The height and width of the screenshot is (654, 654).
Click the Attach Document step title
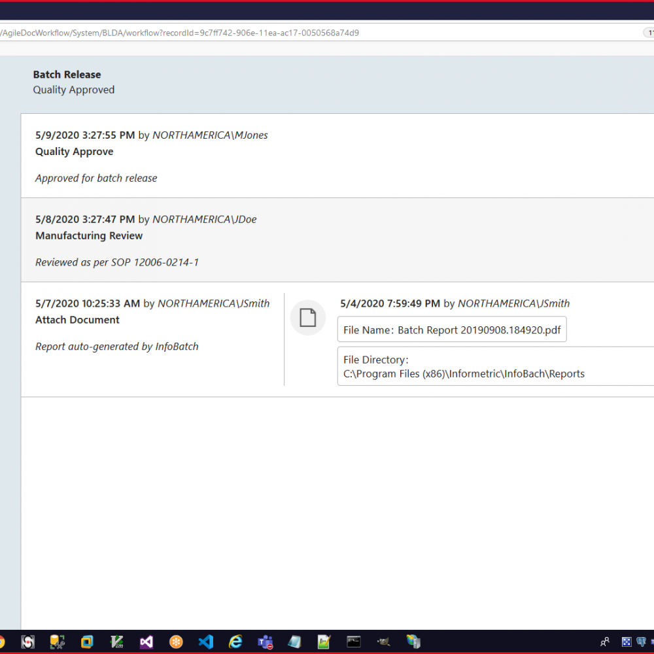click(x=77, y=320)
